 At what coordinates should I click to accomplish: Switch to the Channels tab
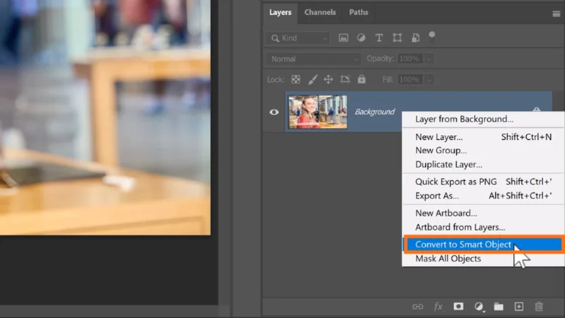(320, 12)
